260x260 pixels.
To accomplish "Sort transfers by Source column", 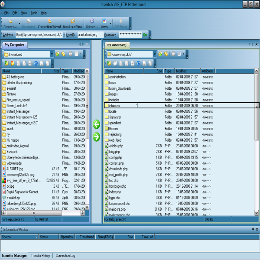I will tap(19, 237).
